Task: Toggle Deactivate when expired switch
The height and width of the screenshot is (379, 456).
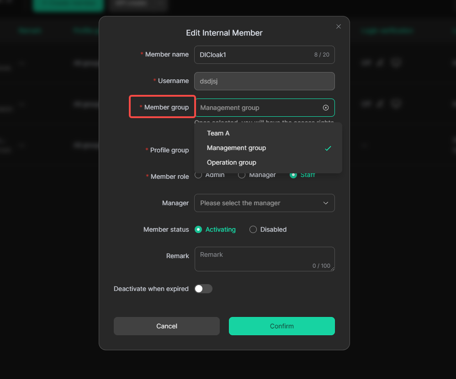Action: pyautogui.click(x=203, y=289)
